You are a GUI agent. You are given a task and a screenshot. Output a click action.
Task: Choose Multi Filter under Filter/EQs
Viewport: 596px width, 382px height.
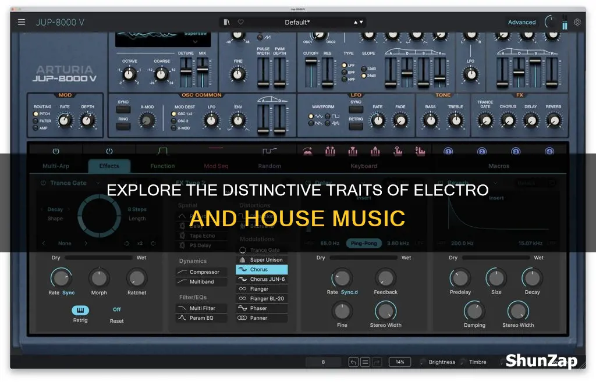click(201, 308)
